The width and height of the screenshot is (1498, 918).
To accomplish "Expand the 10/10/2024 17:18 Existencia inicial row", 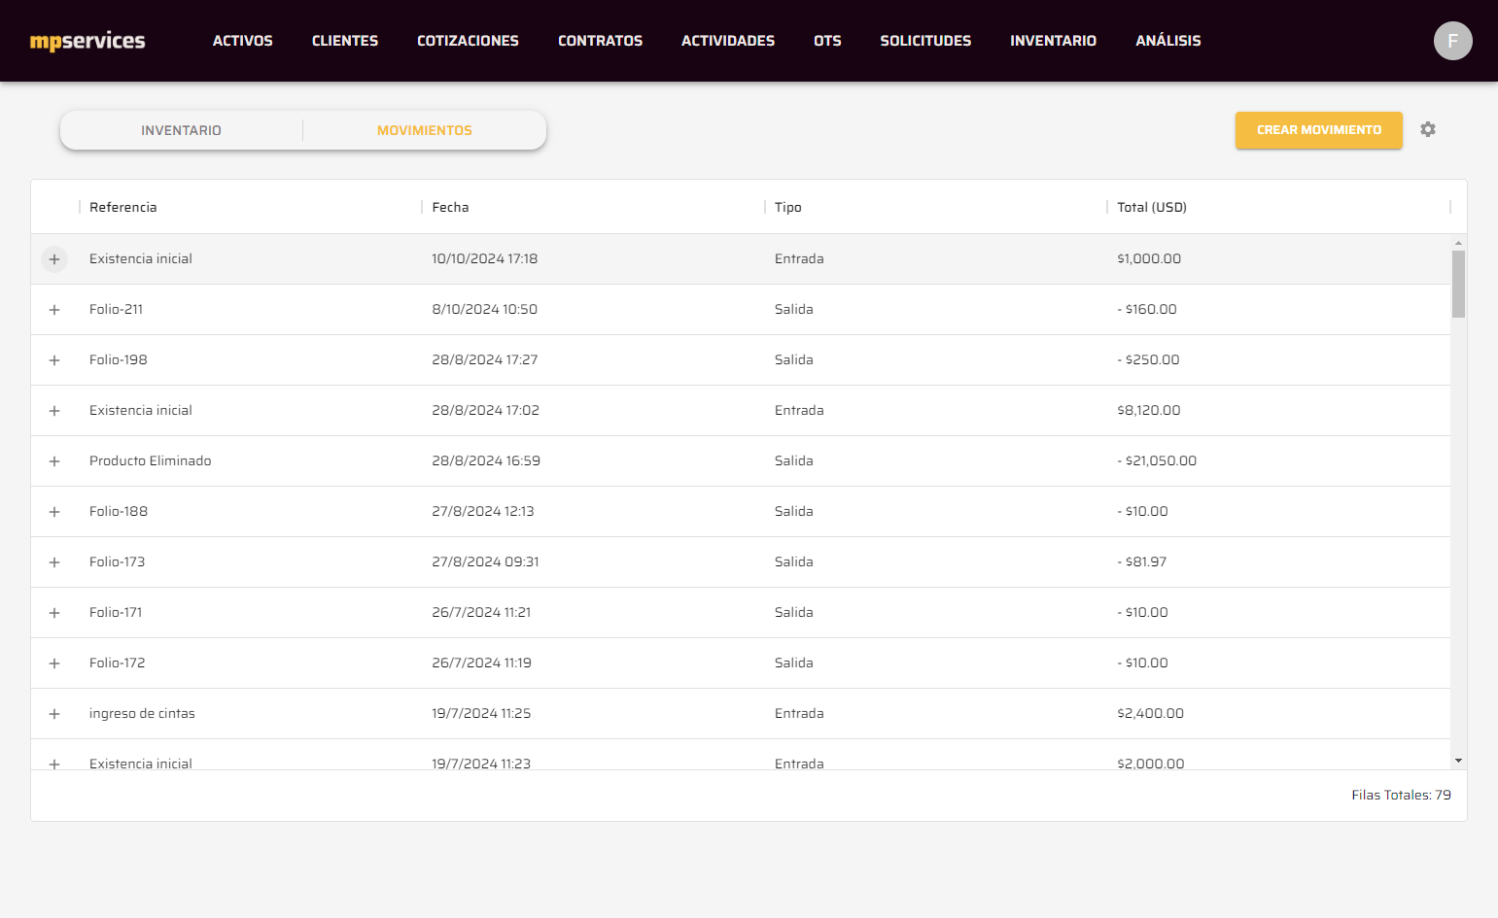I will click(54, 259).
